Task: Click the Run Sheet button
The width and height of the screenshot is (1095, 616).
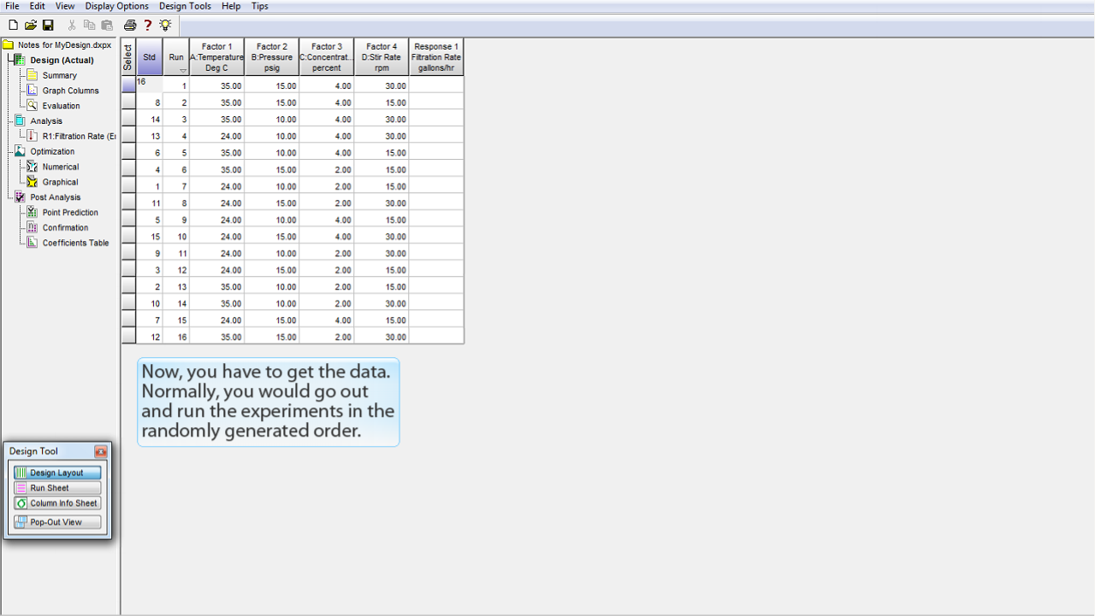Action: coord(57,488)
